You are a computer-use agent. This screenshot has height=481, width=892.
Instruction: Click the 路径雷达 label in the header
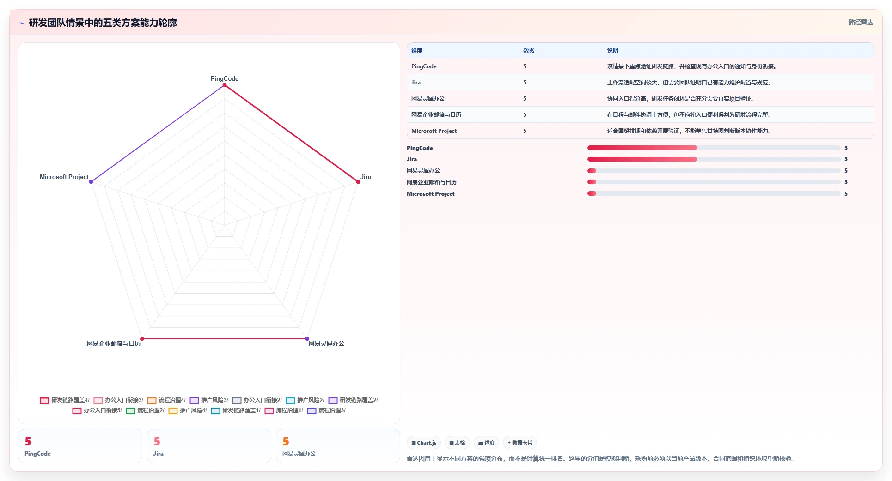tap(861, 22)
